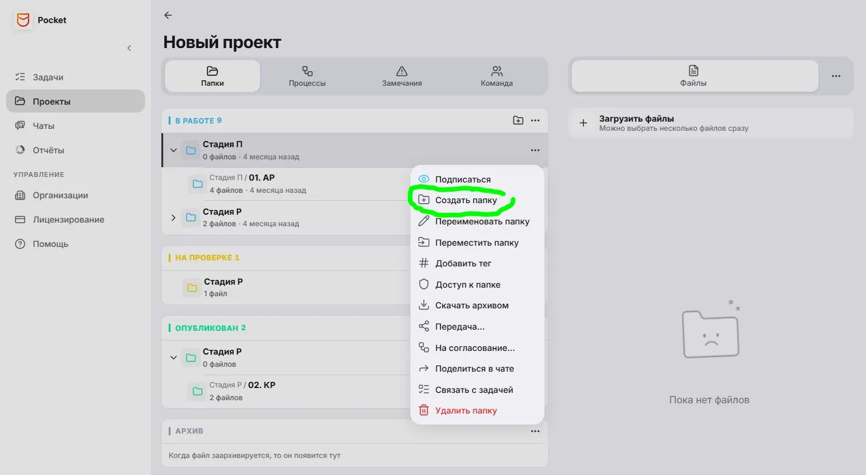
Task: Open the 02. КР subfolder
Action: coord(298,391)
